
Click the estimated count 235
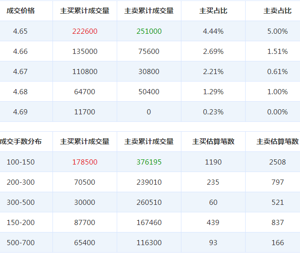(213, 182)
